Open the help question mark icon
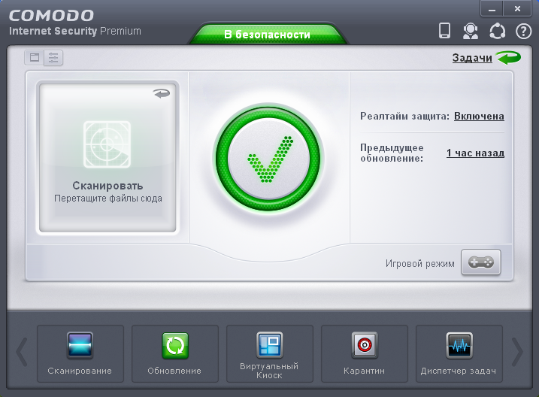Screen dimensions: 539x397 click(x=523, y=32)
